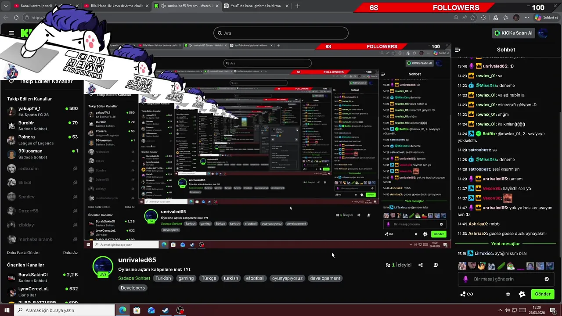Open the Kick hamburger sidebar menu

[11, 33]
